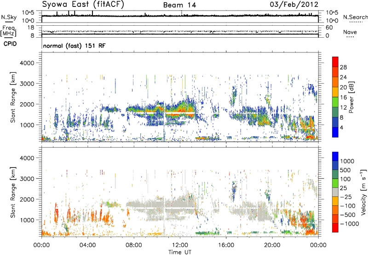The image size is (368, 255).
Task: Click the 'N.Search' legend label
Action: 355,17
